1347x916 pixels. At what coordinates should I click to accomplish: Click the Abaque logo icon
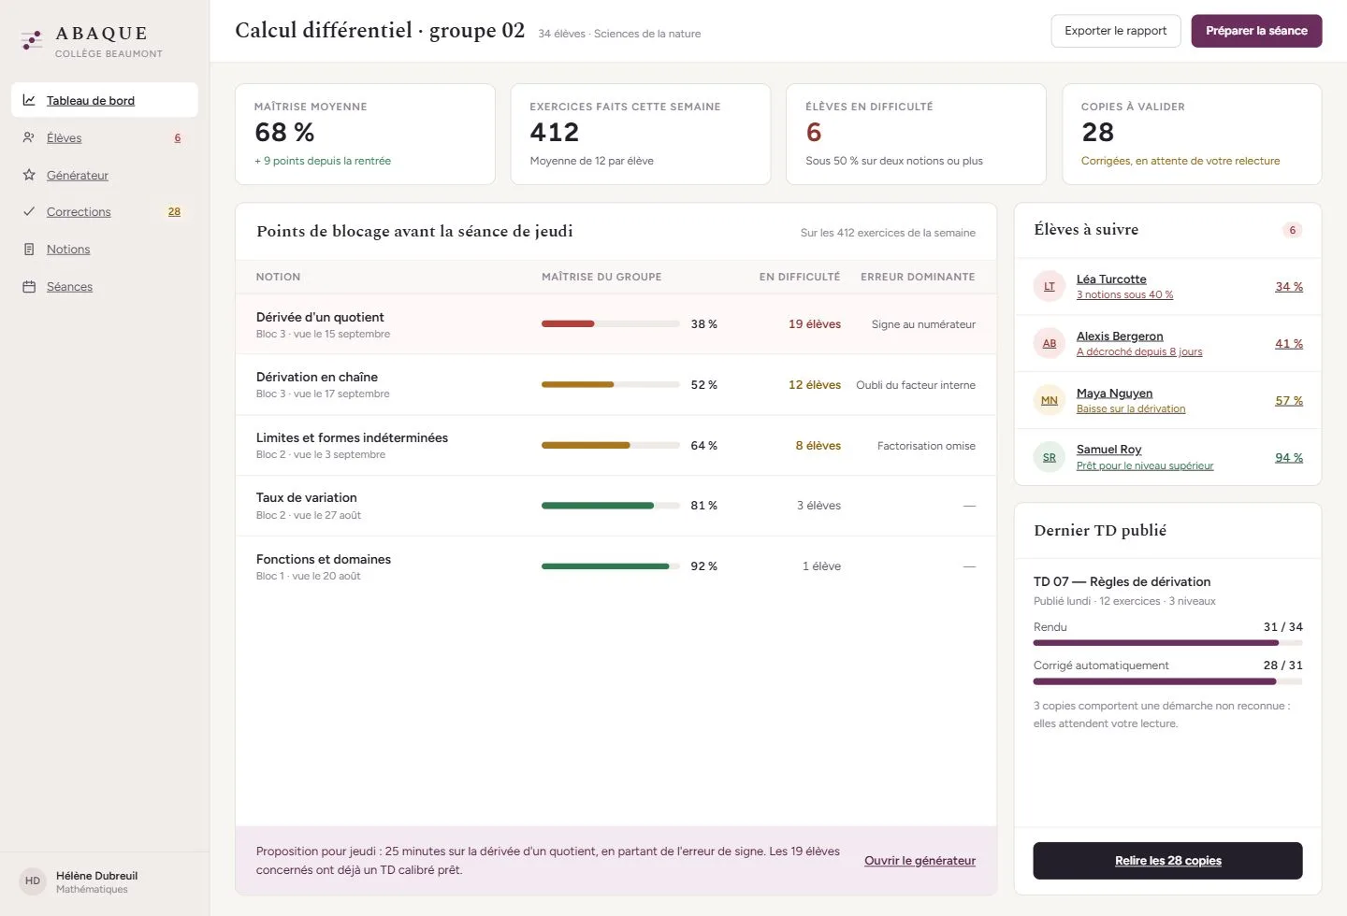point(32,40)
